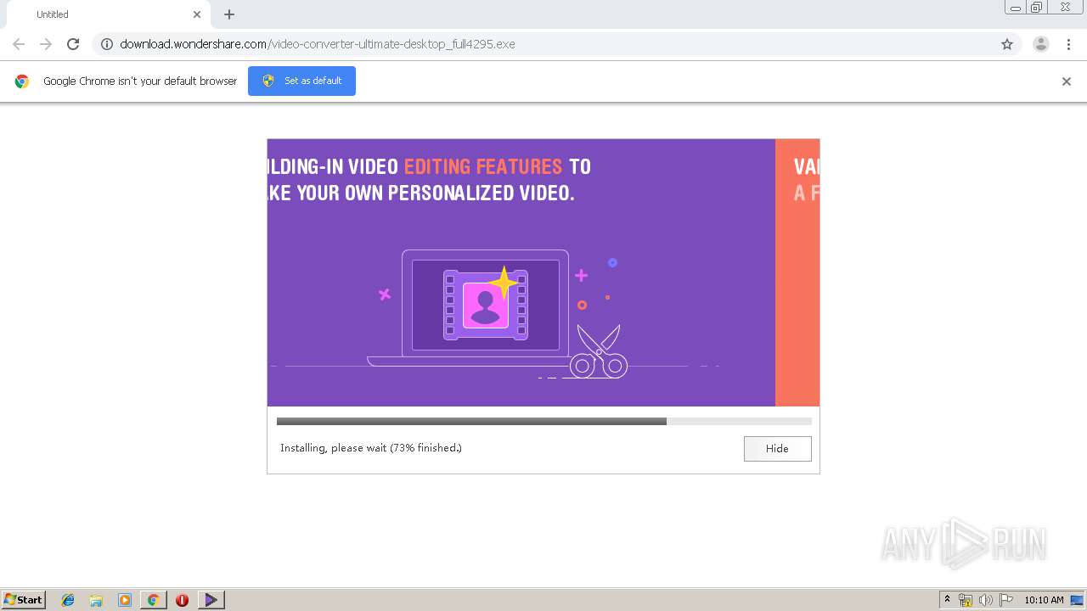
Task: Open Opera browser from taskbar
Action: point(182,600)
